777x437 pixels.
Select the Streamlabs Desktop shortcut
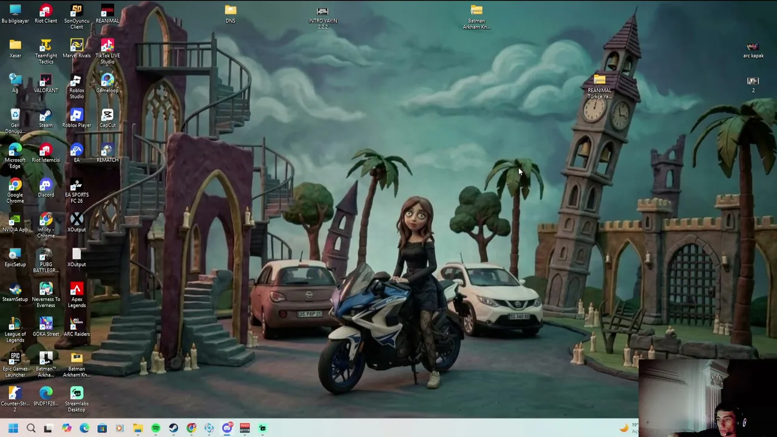tap(76, 399)
